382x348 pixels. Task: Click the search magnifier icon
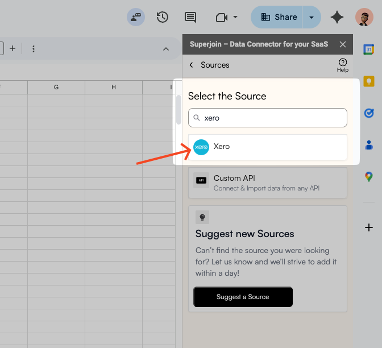(x=197, y=118)
